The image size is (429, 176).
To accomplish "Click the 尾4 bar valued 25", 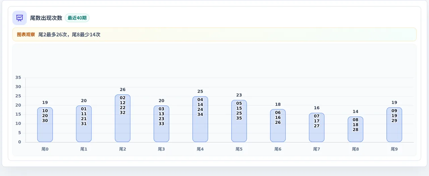I will pyautogui.click(x=200, y=119).
